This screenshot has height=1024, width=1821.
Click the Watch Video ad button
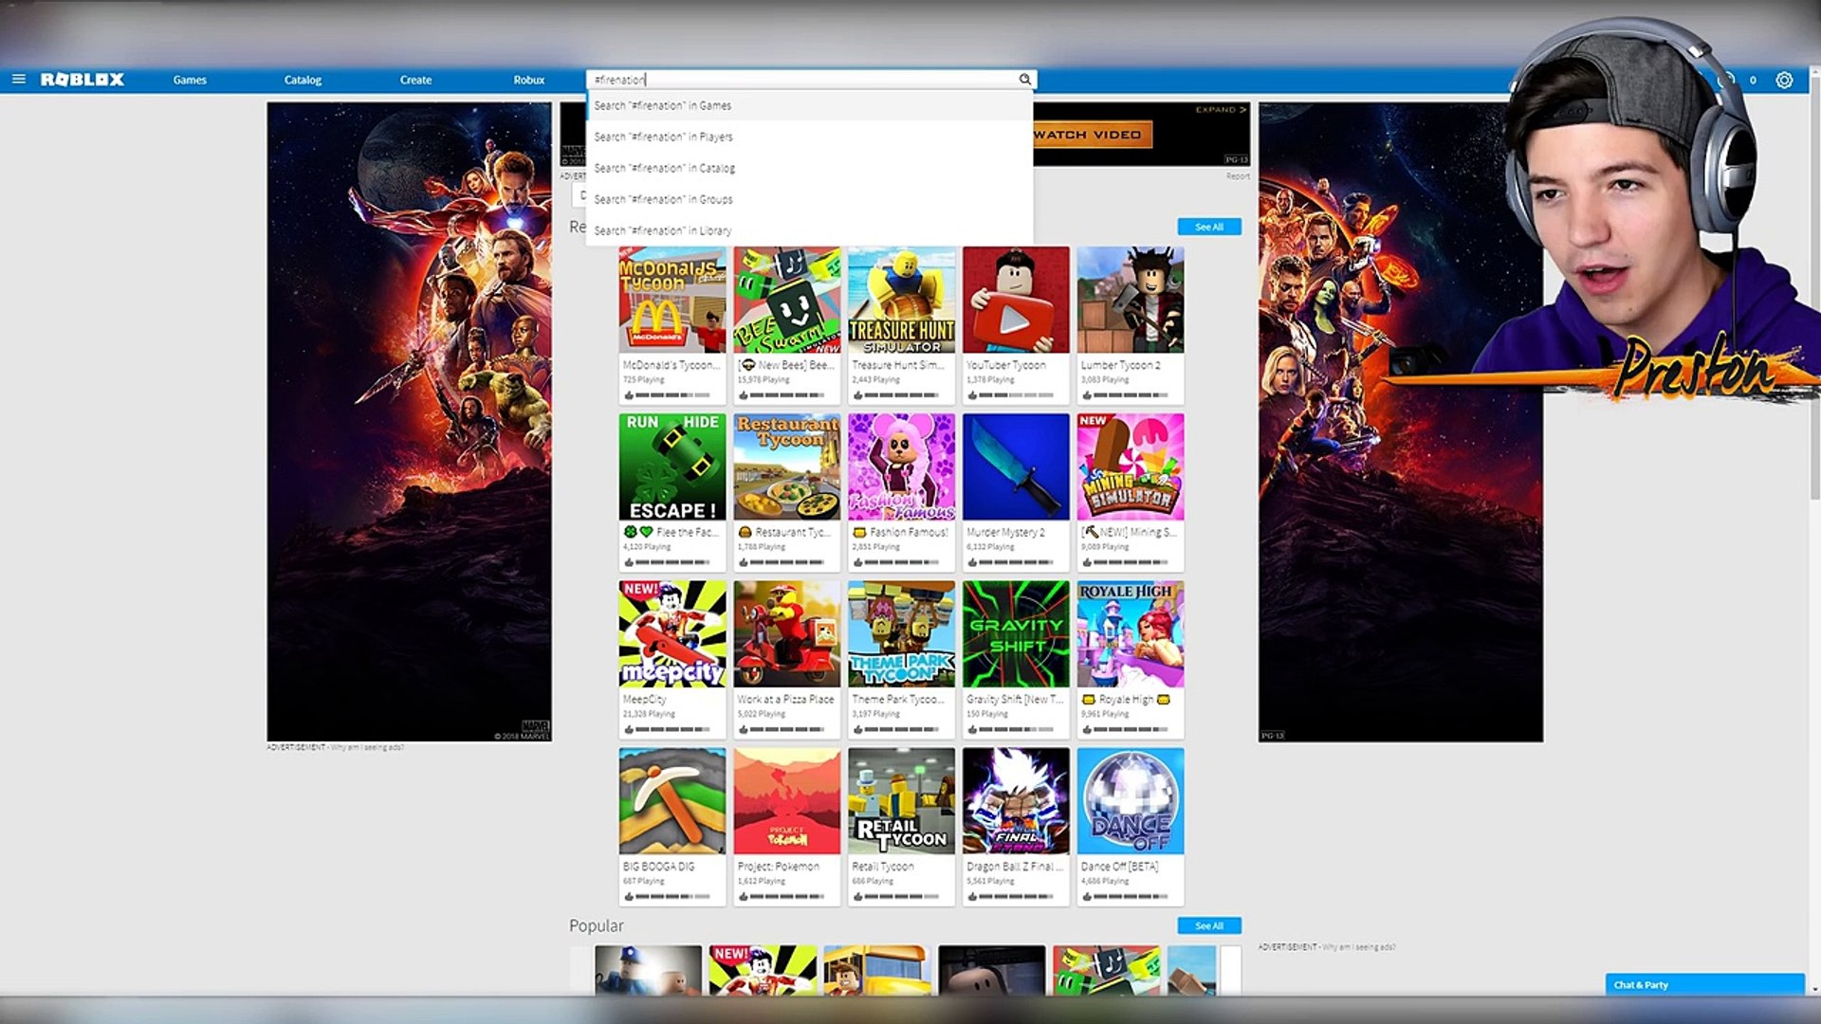(x=1092, y=135)
